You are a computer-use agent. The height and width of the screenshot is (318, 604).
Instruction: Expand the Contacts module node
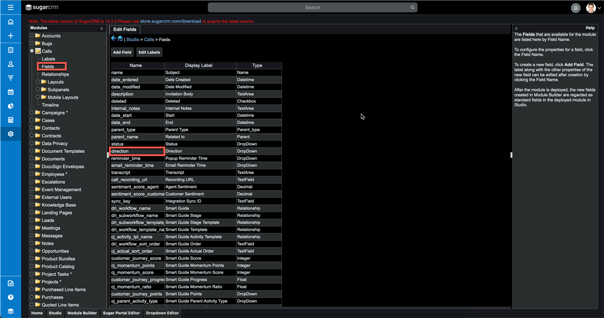[x=32, y=128]
